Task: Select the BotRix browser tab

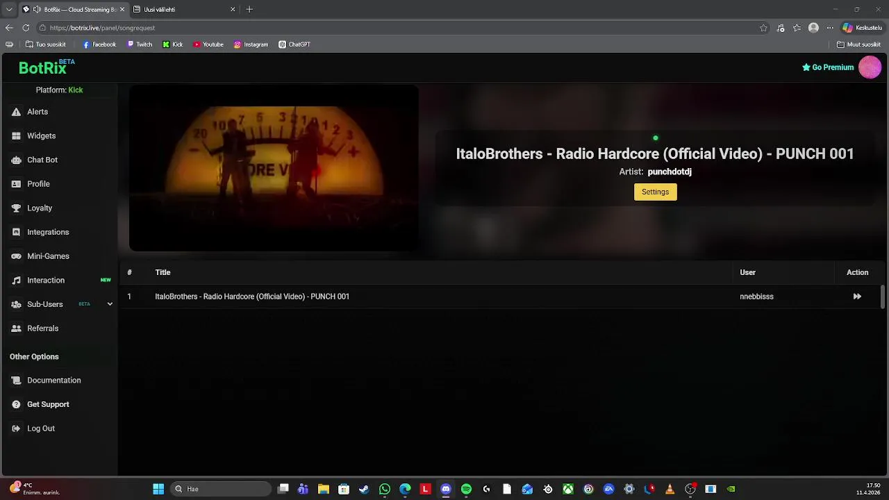Action: 73,10
